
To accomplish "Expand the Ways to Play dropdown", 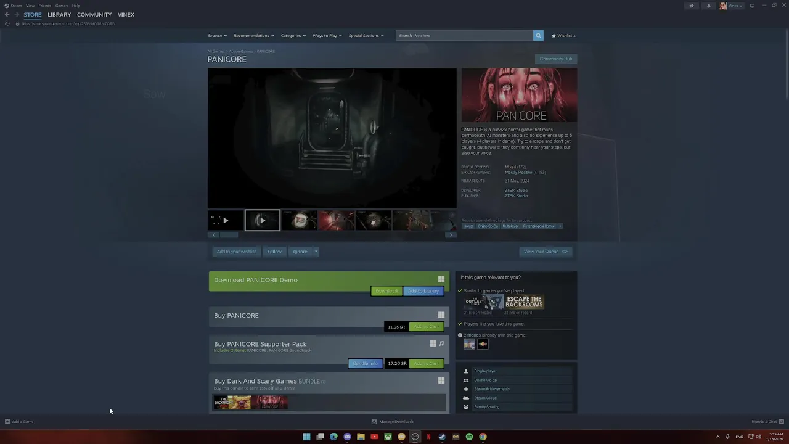I will (327, 35).
